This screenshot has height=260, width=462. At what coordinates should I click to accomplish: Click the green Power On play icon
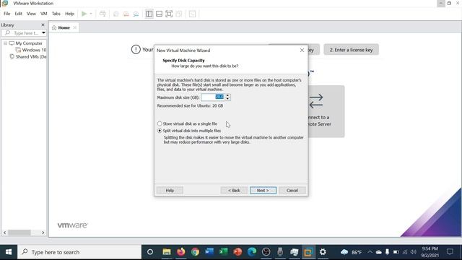(x=84, y=14)
